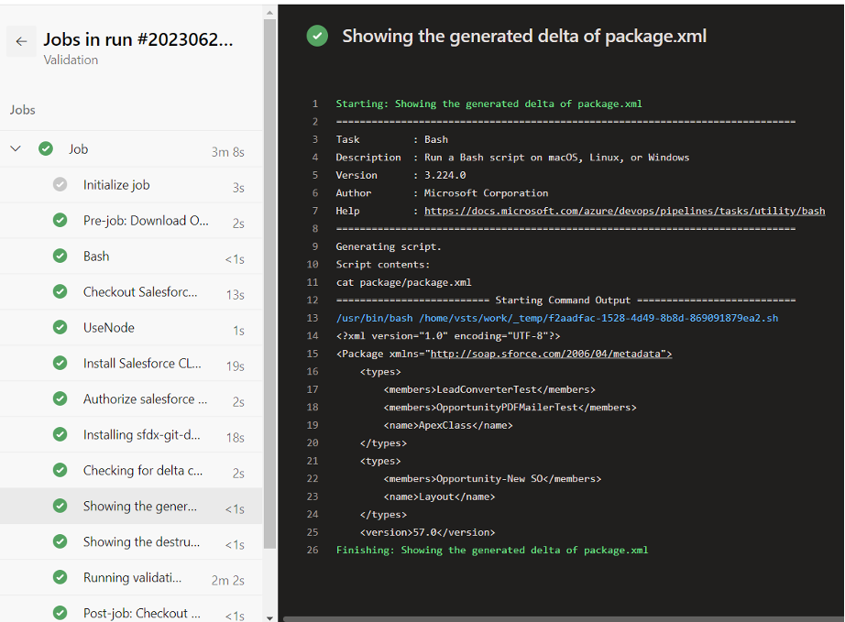Click the '3m 8s' Job duration
The height and width of the screenshot is (622, 845).
228,152
